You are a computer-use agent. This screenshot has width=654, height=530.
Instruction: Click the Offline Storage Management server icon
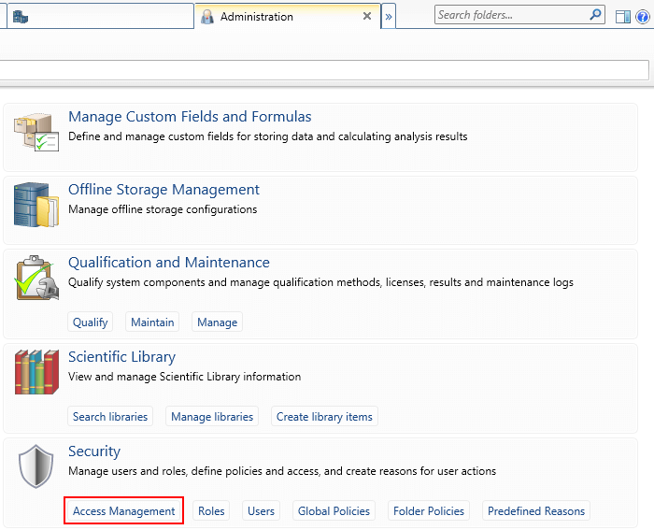tap(36, 205)
